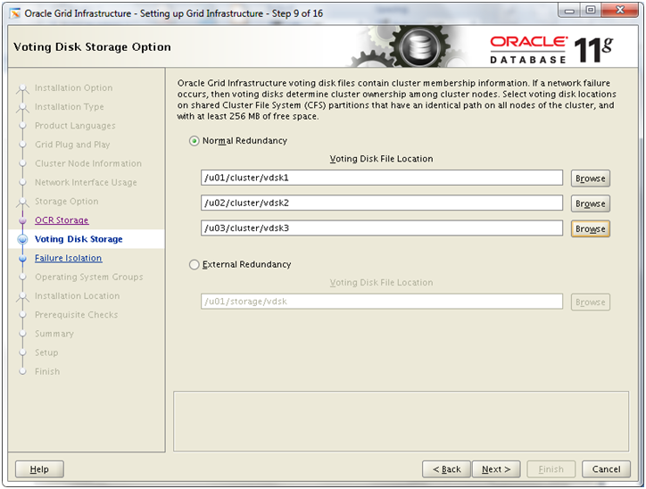Viewport: 646px width, 489px height.
Task: Click the Voting Disk Storage Option heading
Action: 92,47
